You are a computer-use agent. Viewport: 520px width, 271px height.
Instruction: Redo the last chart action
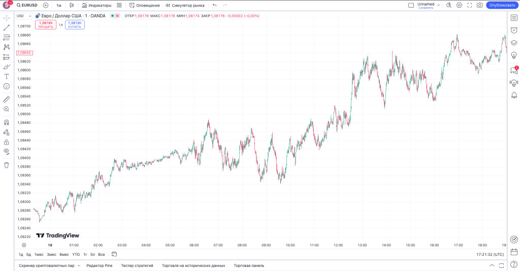coord(225,5)
